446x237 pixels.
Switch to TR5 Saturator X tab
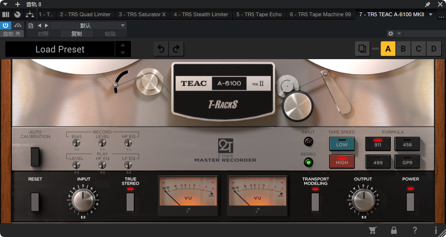coord(142,14)
